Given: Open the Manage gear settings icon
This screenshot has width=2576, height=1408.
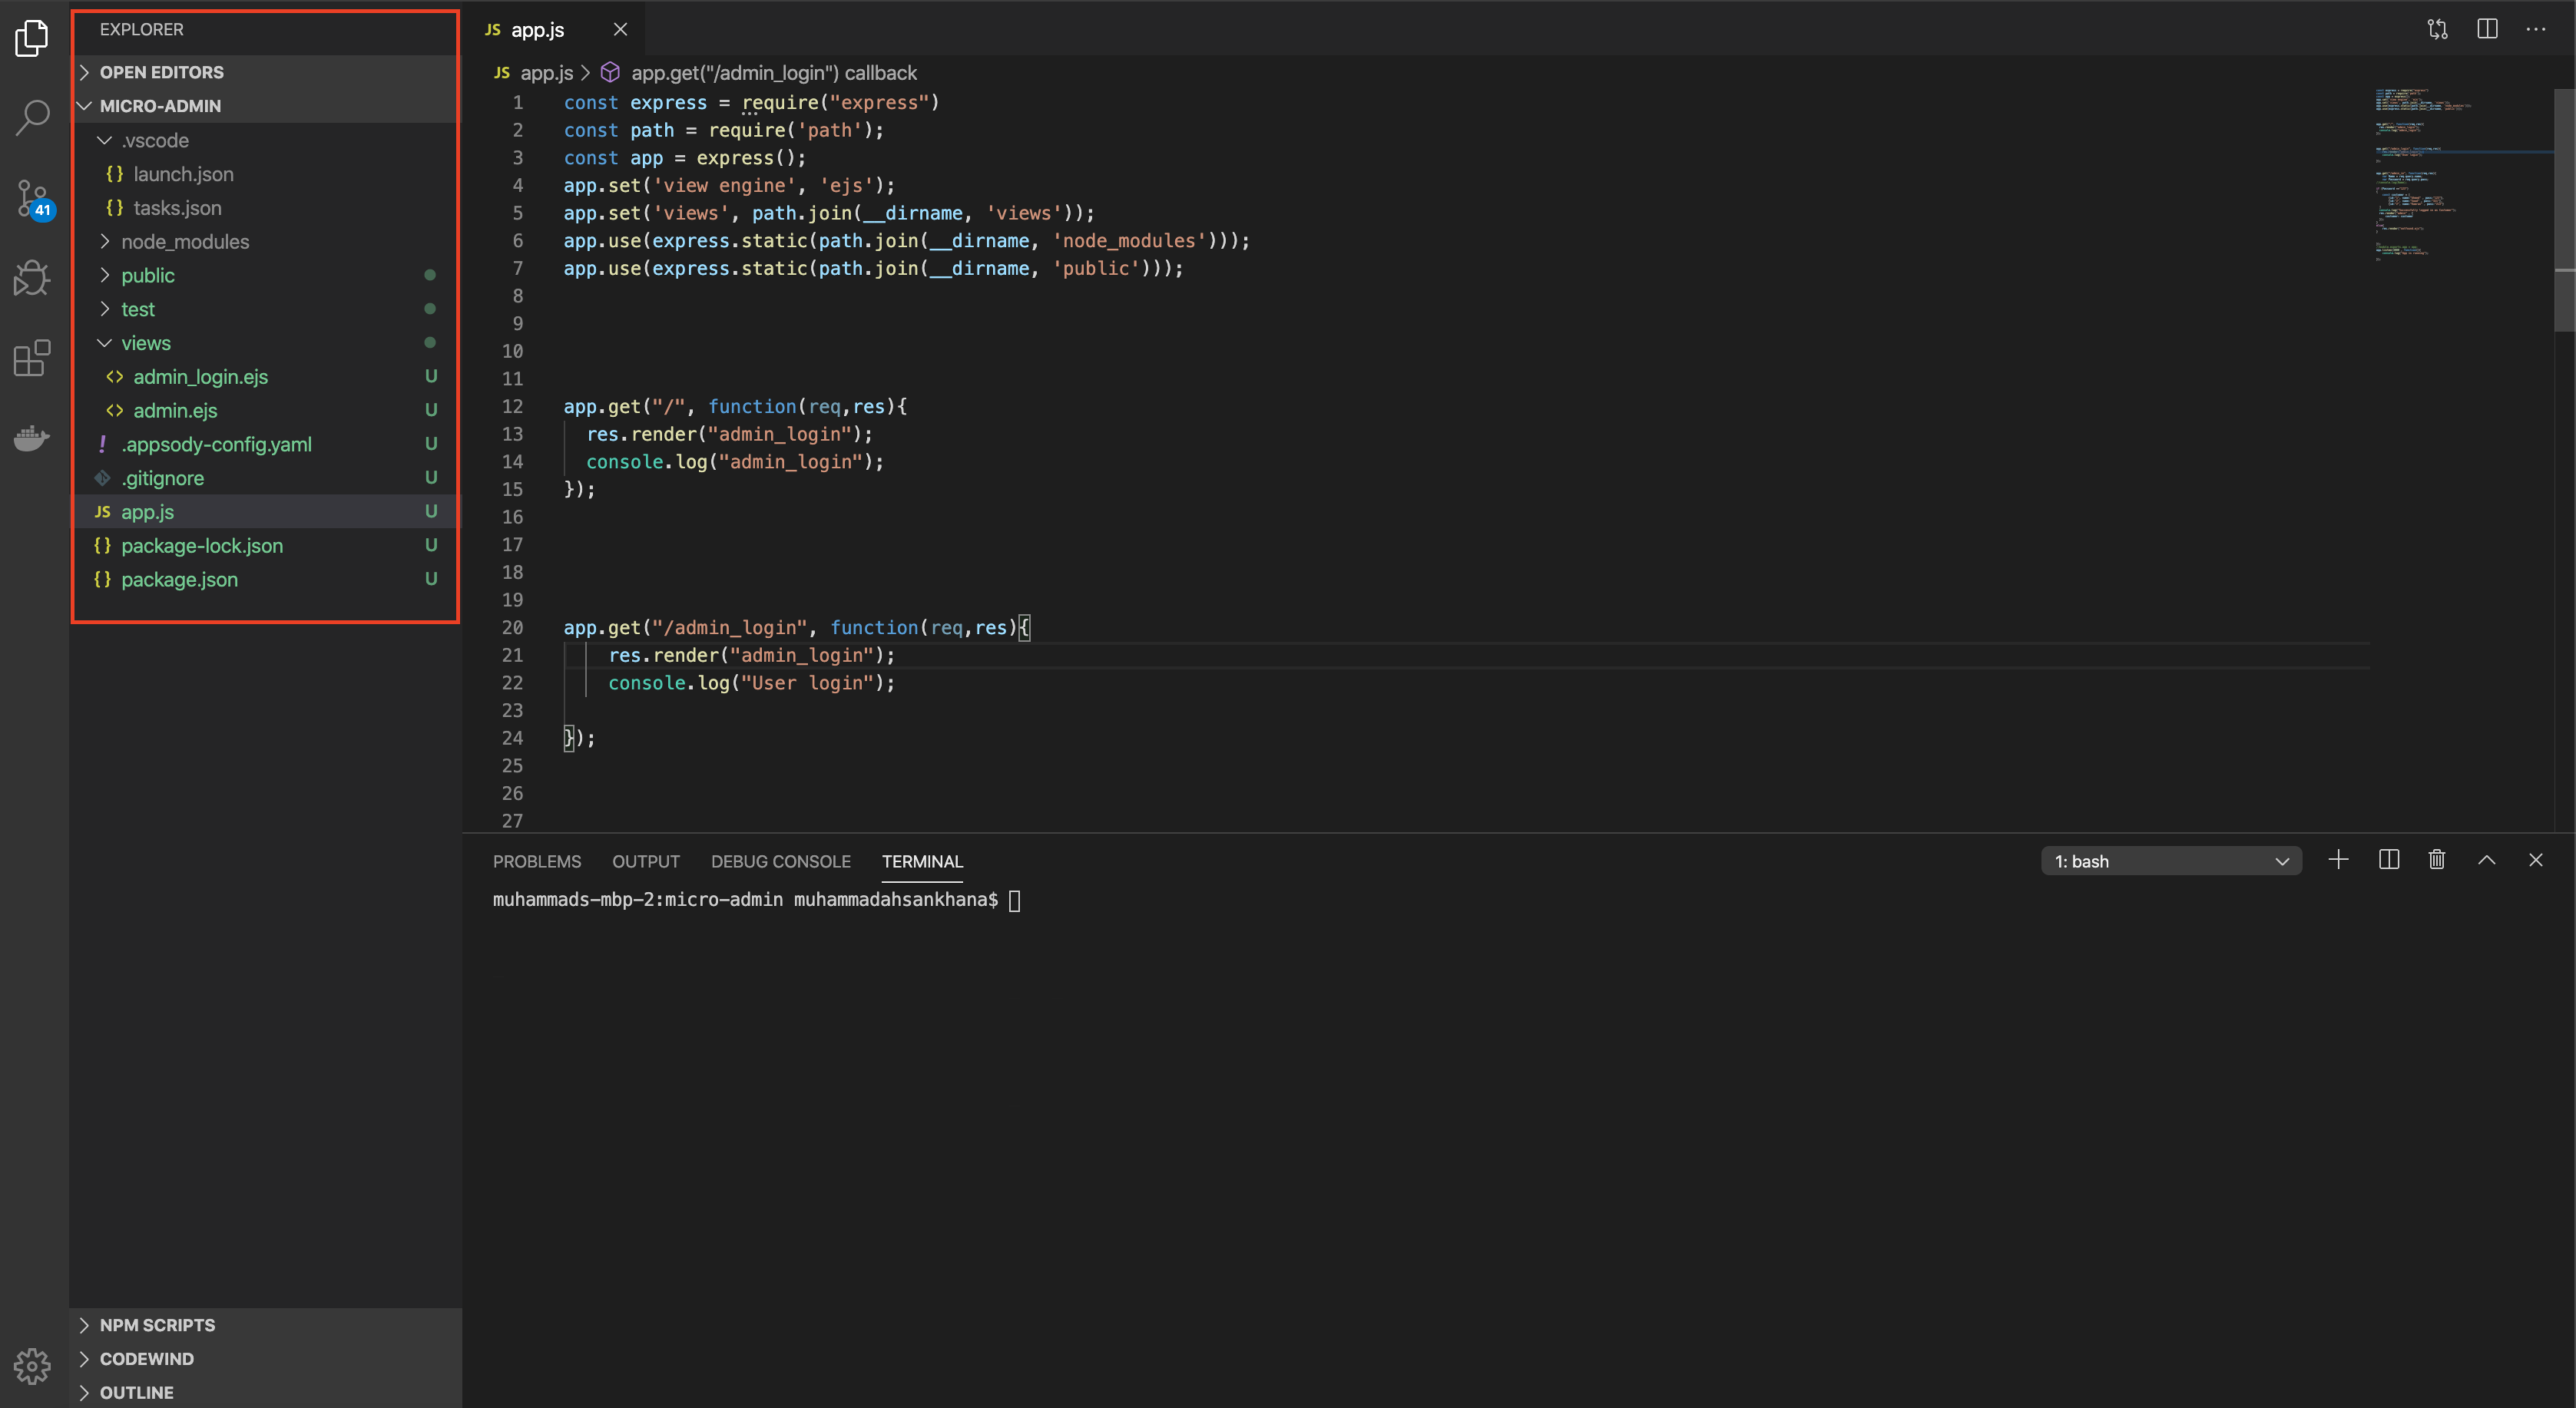Looking at the screenshot, I should click(x=32, y=1365).
